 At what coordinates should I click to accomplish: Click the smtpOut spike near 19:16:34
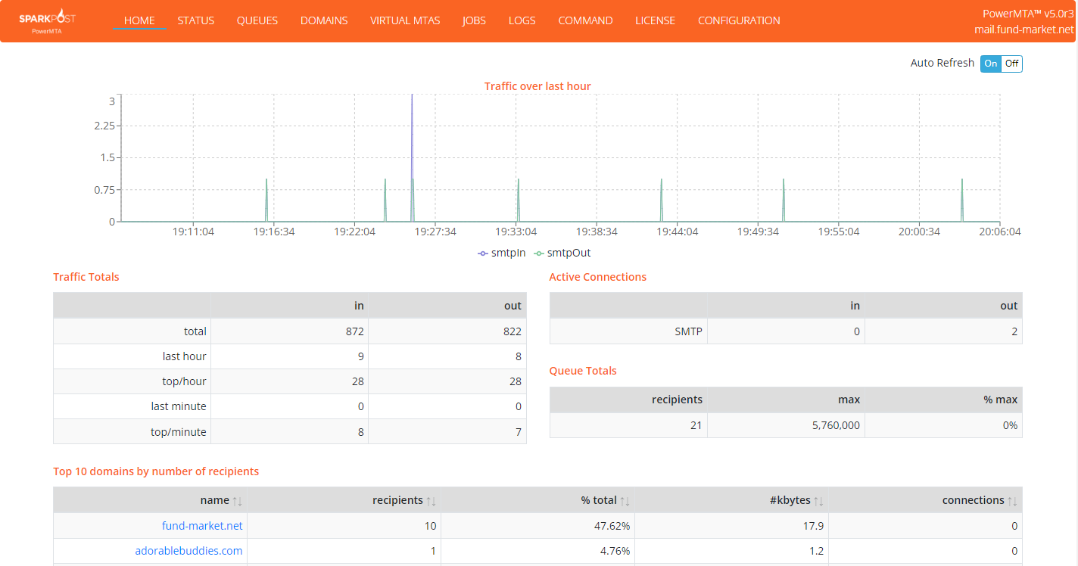click(266, 200)
